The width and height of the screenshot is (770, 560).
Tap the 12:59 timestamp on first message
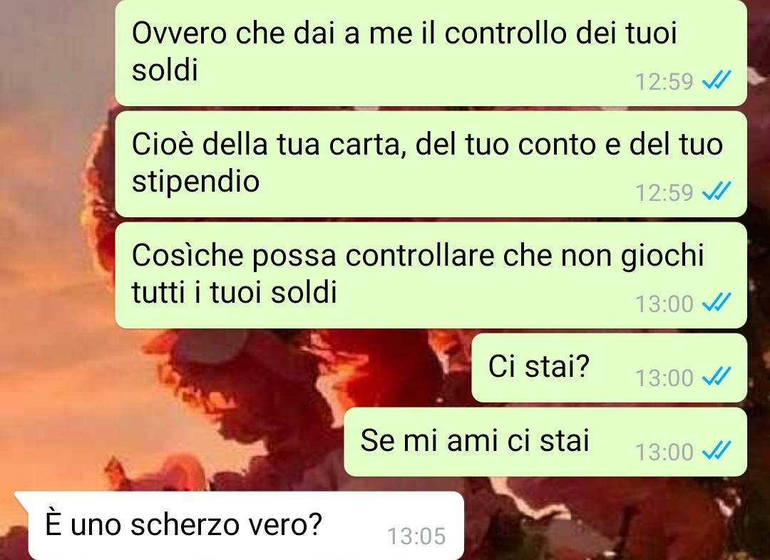(x=664, y=81)
